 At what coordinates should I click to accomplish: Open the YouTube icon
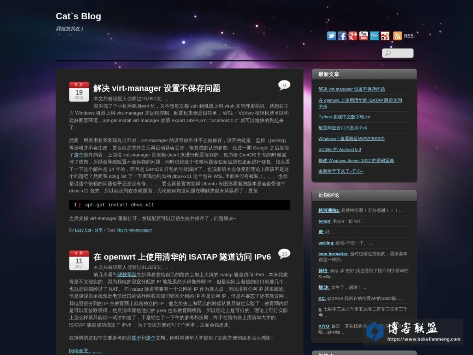click(x=363, y=36)
